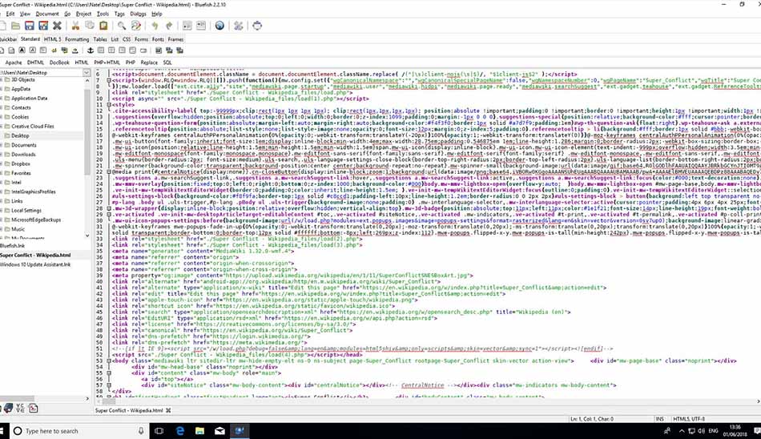Click the Copy toolbar icon

(90, 26)
